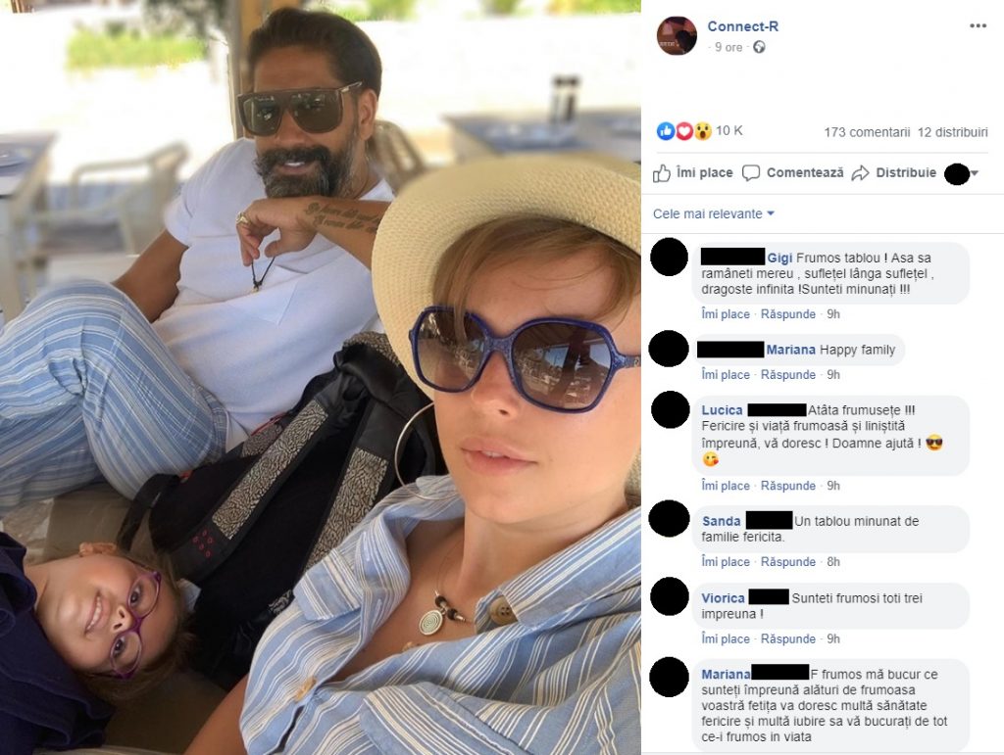1004x755 pixels.
Task: Click the globe public privacy icon
Action: click(x=759, y=47)
